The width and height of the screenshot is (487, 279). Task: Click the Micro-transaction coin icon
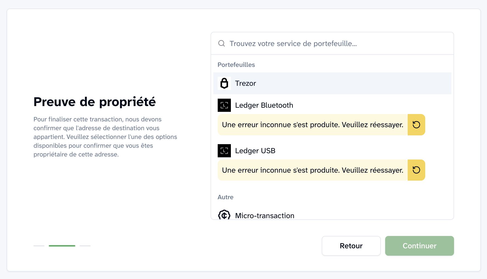224,215
